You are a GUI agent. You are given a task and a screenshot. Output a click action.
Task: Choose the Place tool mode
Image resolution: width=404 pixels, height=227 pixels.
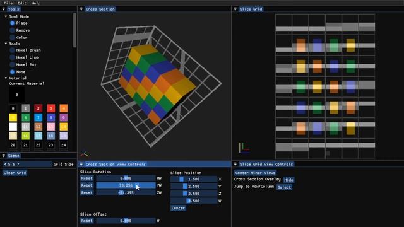[x=12, y=23]
